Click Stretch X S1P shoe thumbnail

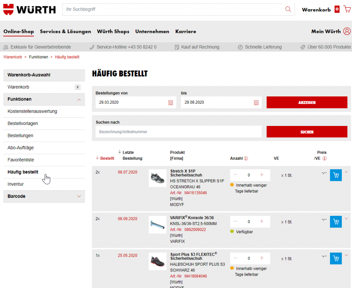[x=157, y=178]
